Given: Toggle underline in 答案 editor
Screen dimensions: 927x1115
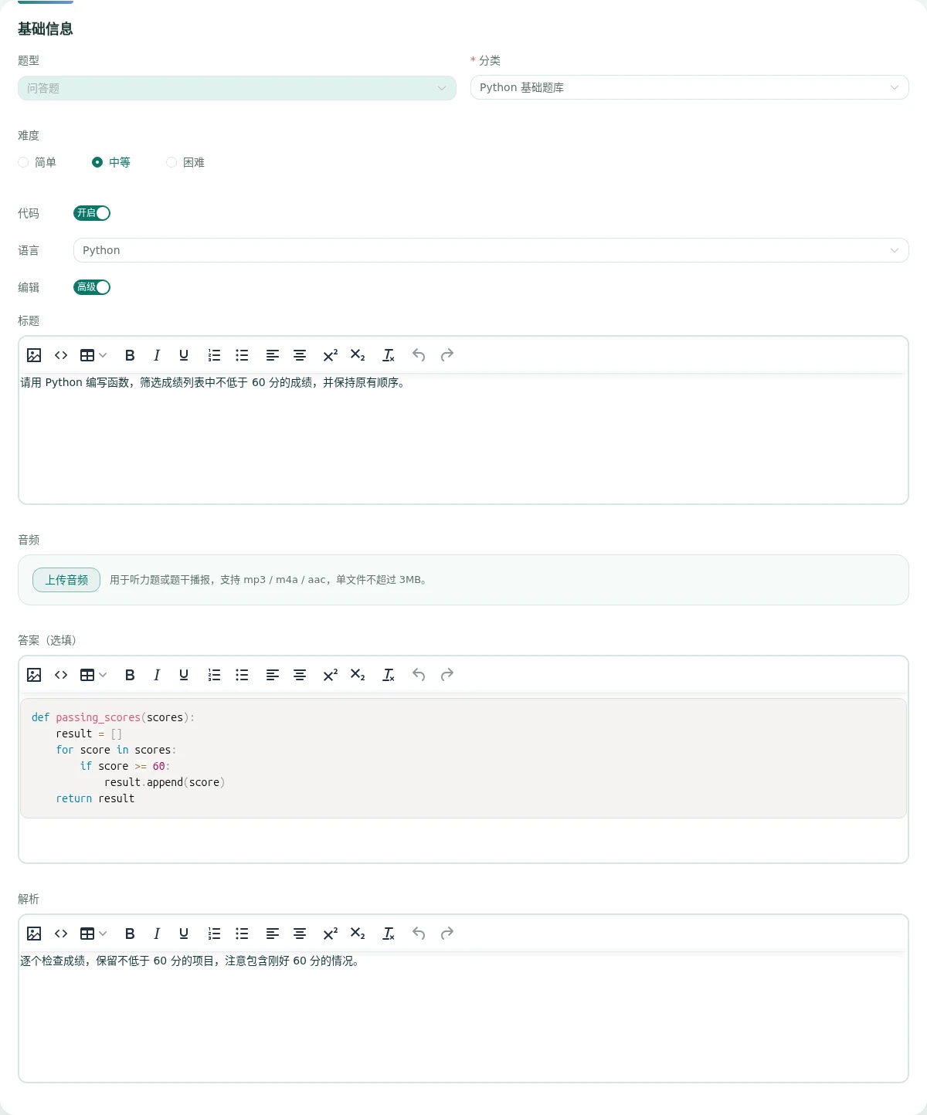Looking at the screenshot, I should click(184, 675).
